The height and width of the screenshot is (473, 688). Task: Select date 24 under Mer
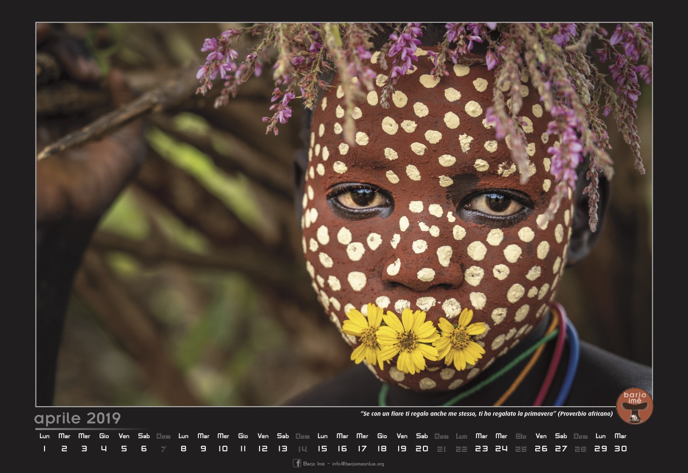point(501,448)
